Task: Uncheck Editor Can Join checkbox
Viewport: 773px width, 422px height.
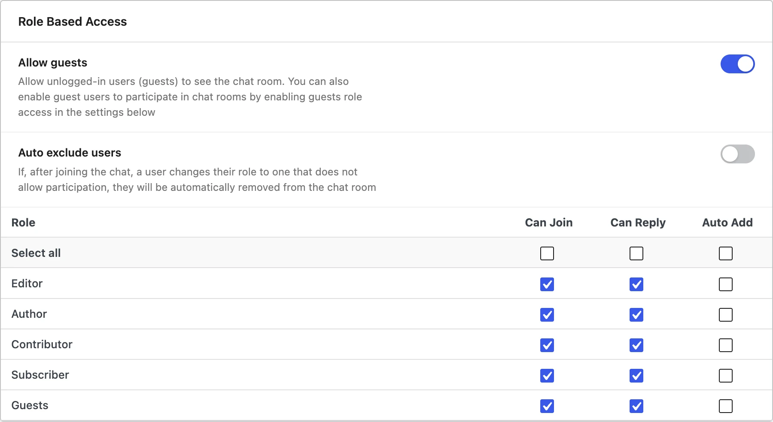Action: click(x=547, y=284)
